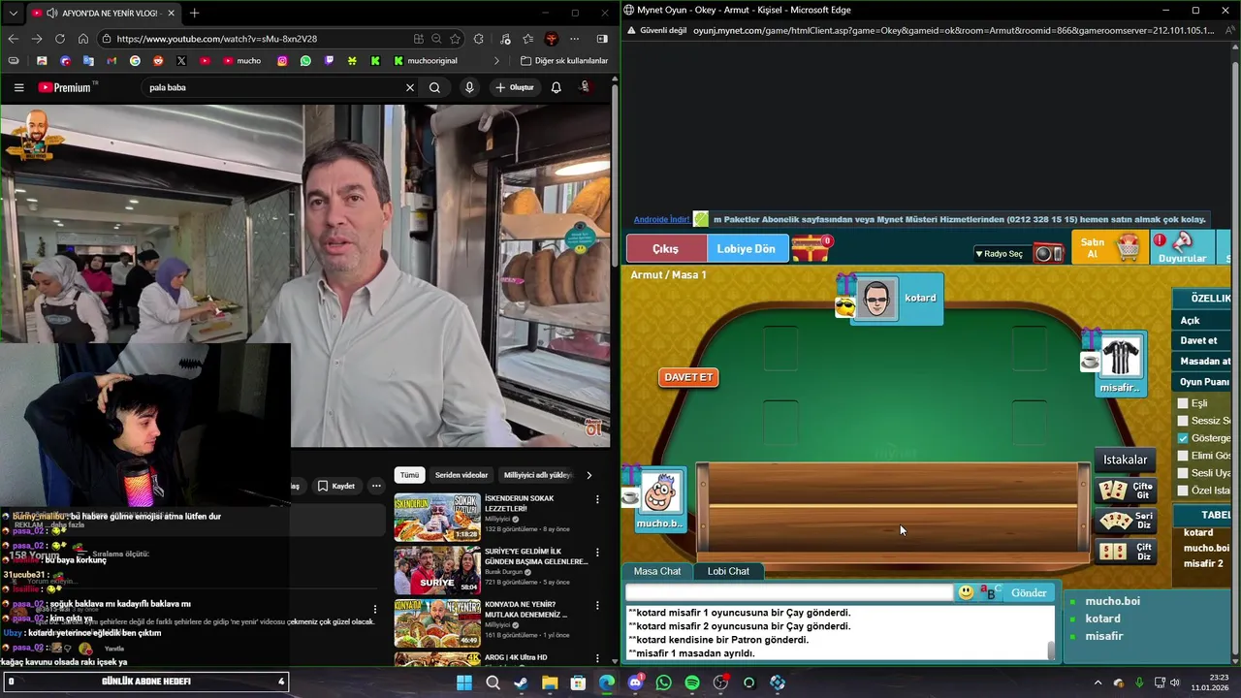The height and width of the screenshot is (698, 1241).
Task: Select the AFYON'DA NE YENİR browser tab
Action: tap(104, 14)
